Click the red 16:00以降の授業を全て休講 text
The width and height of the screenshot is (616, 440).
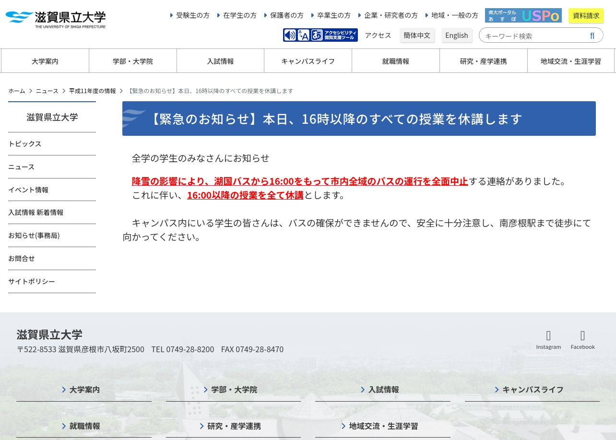[245, 195]
